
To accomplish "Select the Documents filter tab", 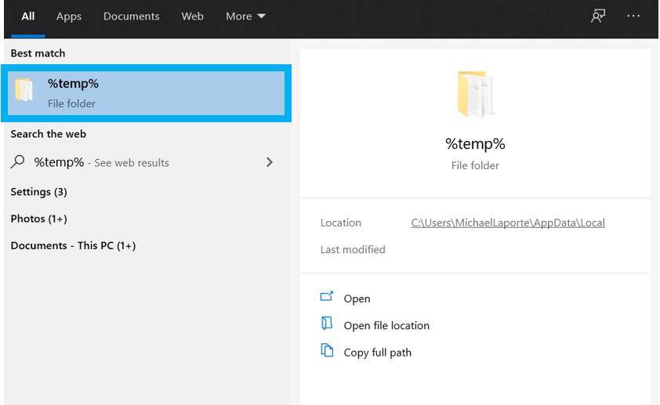I will (131, 16).
